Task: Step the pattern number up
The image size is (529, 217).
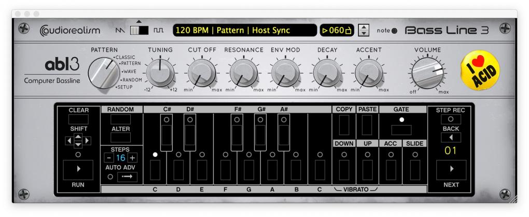Action: [364, 28]
